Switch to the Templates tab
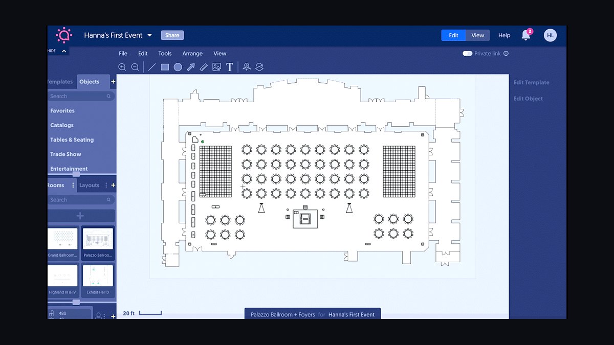Viewport: 614px width, 345px height. click(60, 82)
